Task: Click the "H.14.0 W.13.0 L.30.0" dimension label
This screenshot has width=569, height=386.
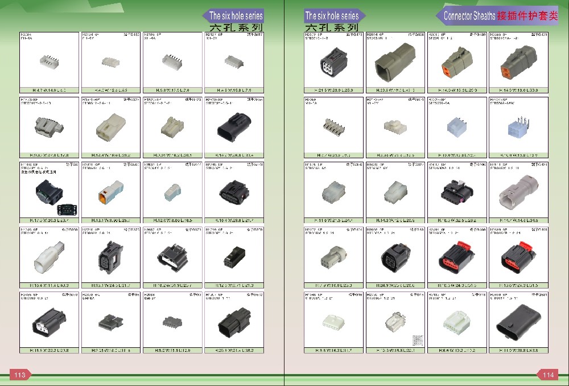Action: pyautogui.click(x=519, y=90)
